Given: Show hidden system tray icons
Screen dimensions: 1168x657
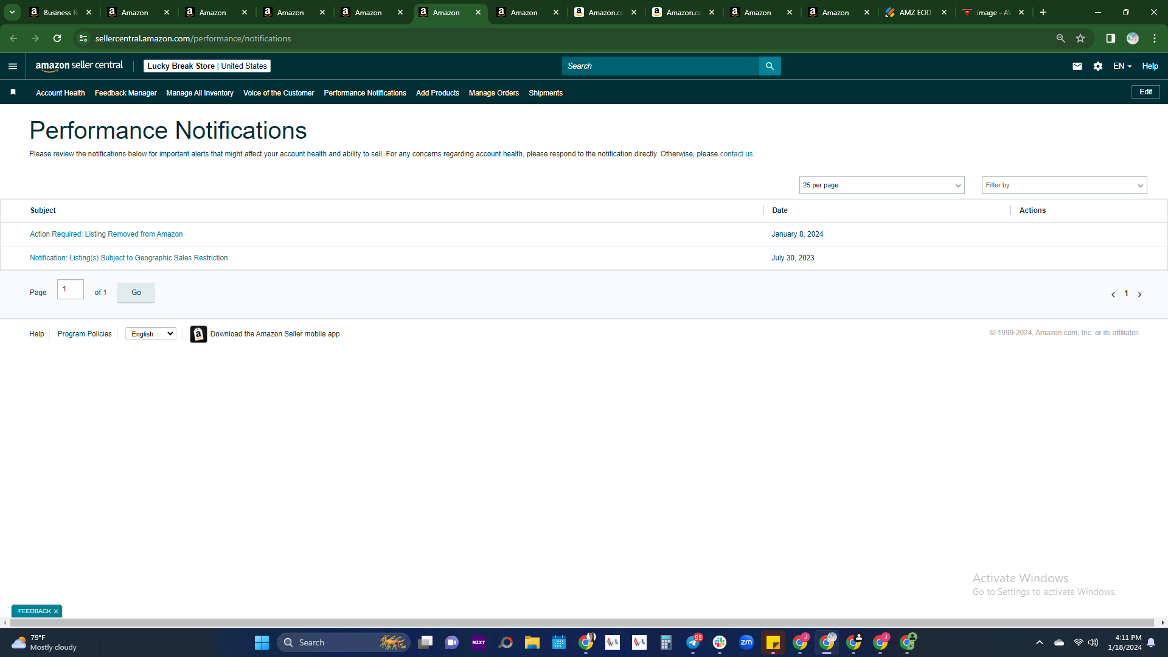Looking at the screenshot, I should pyautogui.click(x=1040, y=642).
